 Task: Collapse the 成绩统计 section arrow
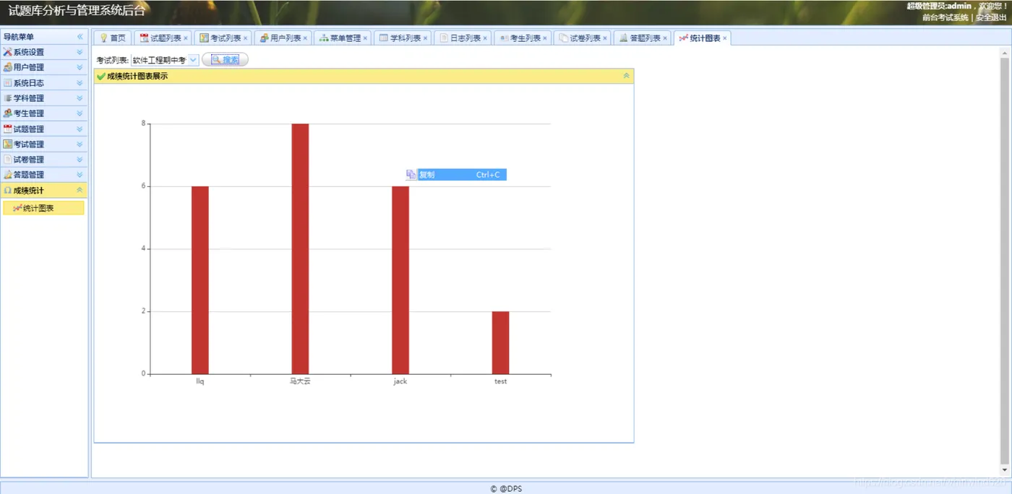point(80,190)
